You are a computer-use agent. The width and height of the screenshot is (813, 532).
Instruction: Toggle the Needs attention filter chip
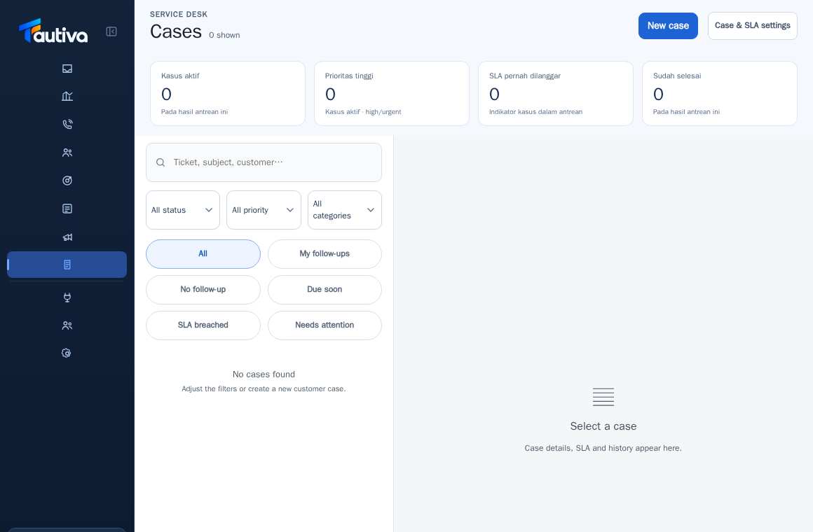point(324,325)
